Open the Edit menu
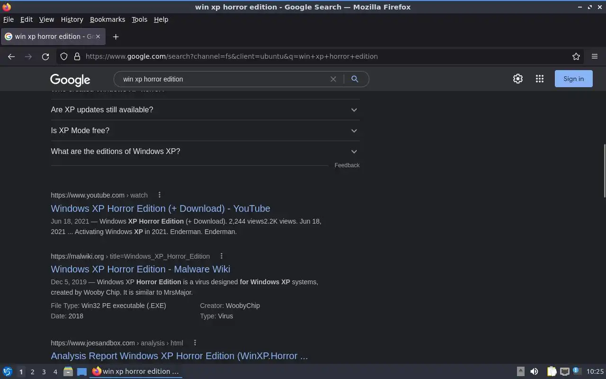The height and width of the screenshot is (379, 606). tap(27, 19)
